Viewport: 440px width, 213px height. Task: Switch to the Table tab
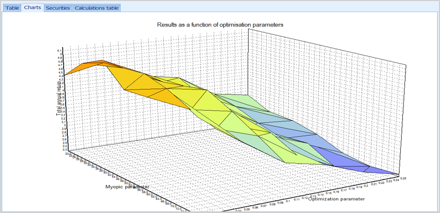coord(13,8)
